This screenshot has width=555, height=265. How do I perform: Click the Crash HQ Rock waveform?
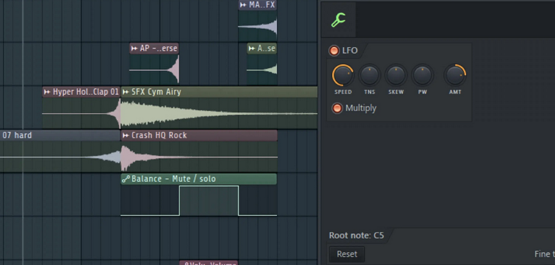[199, 157]
